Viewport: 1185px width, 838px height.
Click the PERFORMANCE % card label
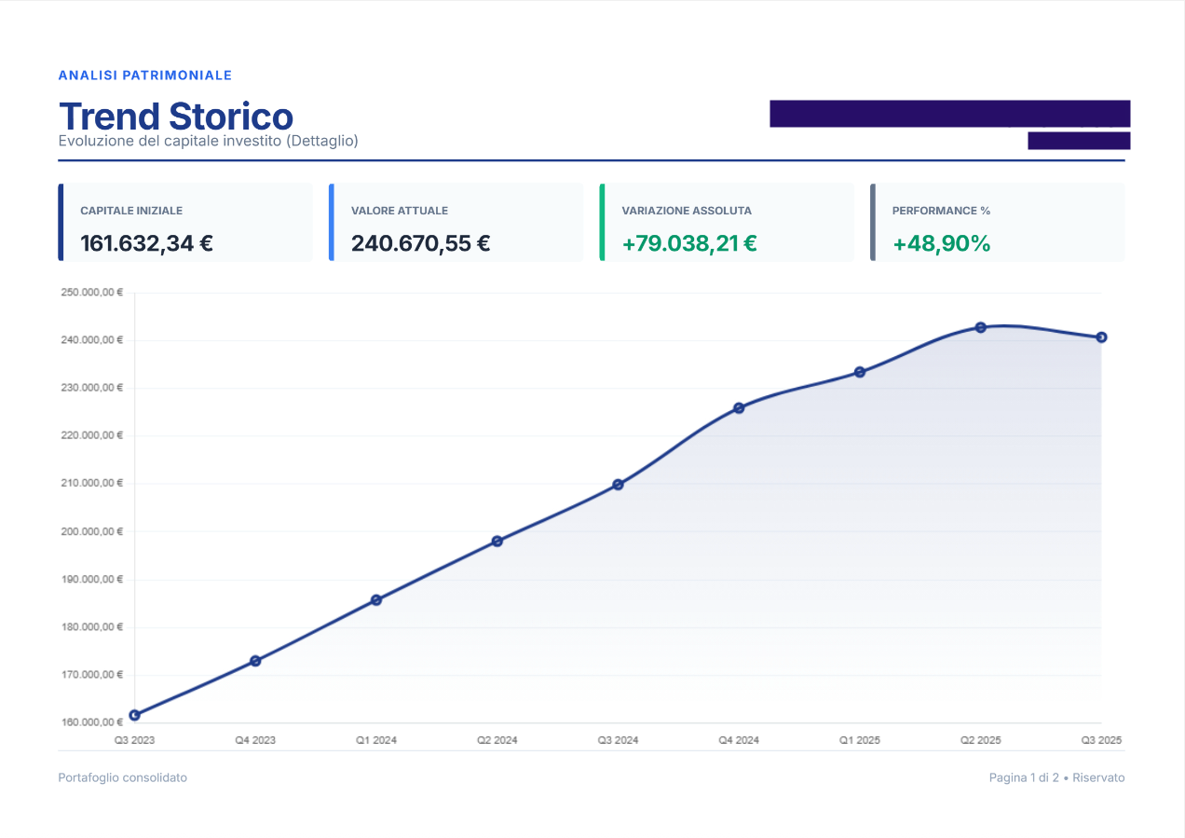941,211
